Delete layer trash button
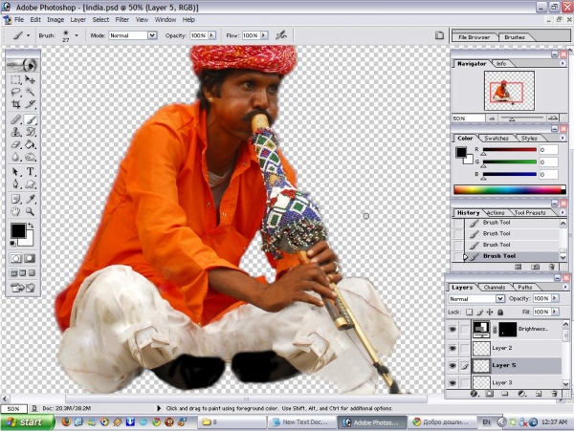This screenshot has width=574, height=431. [x=554, y=394]
